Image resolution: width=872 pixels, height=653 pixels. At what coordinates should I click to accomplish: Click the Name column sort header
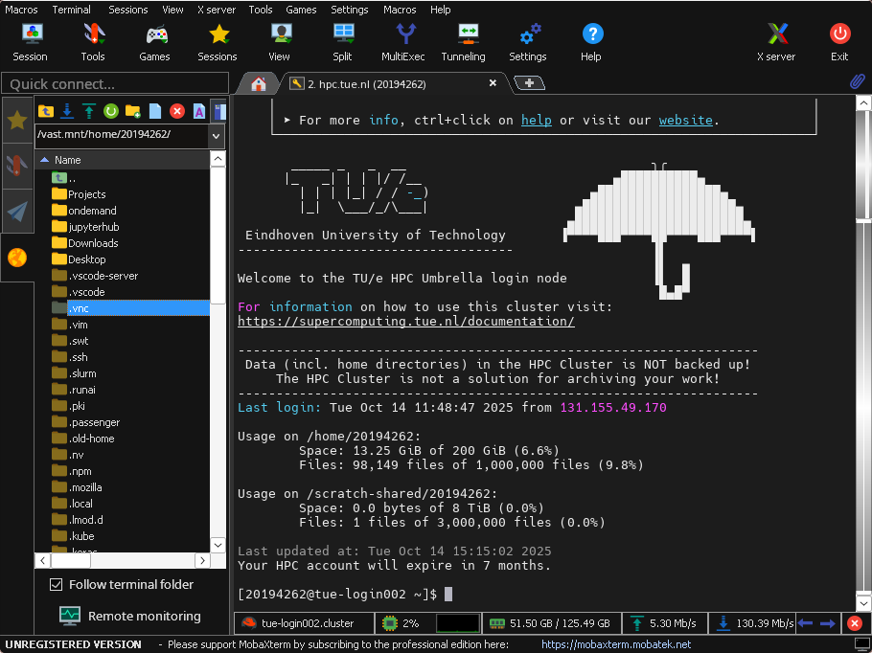pos(67,160)
